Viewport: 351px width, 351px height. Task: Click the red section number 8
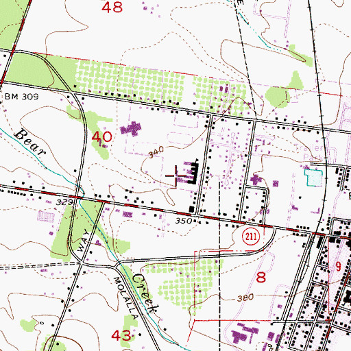(261, 278)
